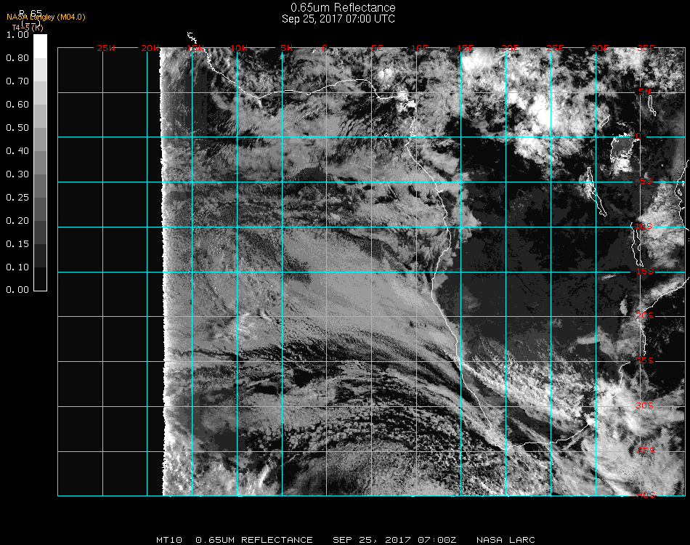Click the 10E longitude label
Screen dimensions: 690x545
coord(419,48)
